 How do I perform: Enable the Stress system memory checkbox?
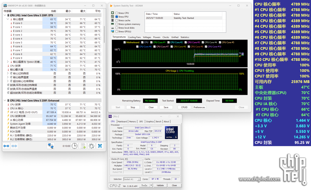point(117,24)
